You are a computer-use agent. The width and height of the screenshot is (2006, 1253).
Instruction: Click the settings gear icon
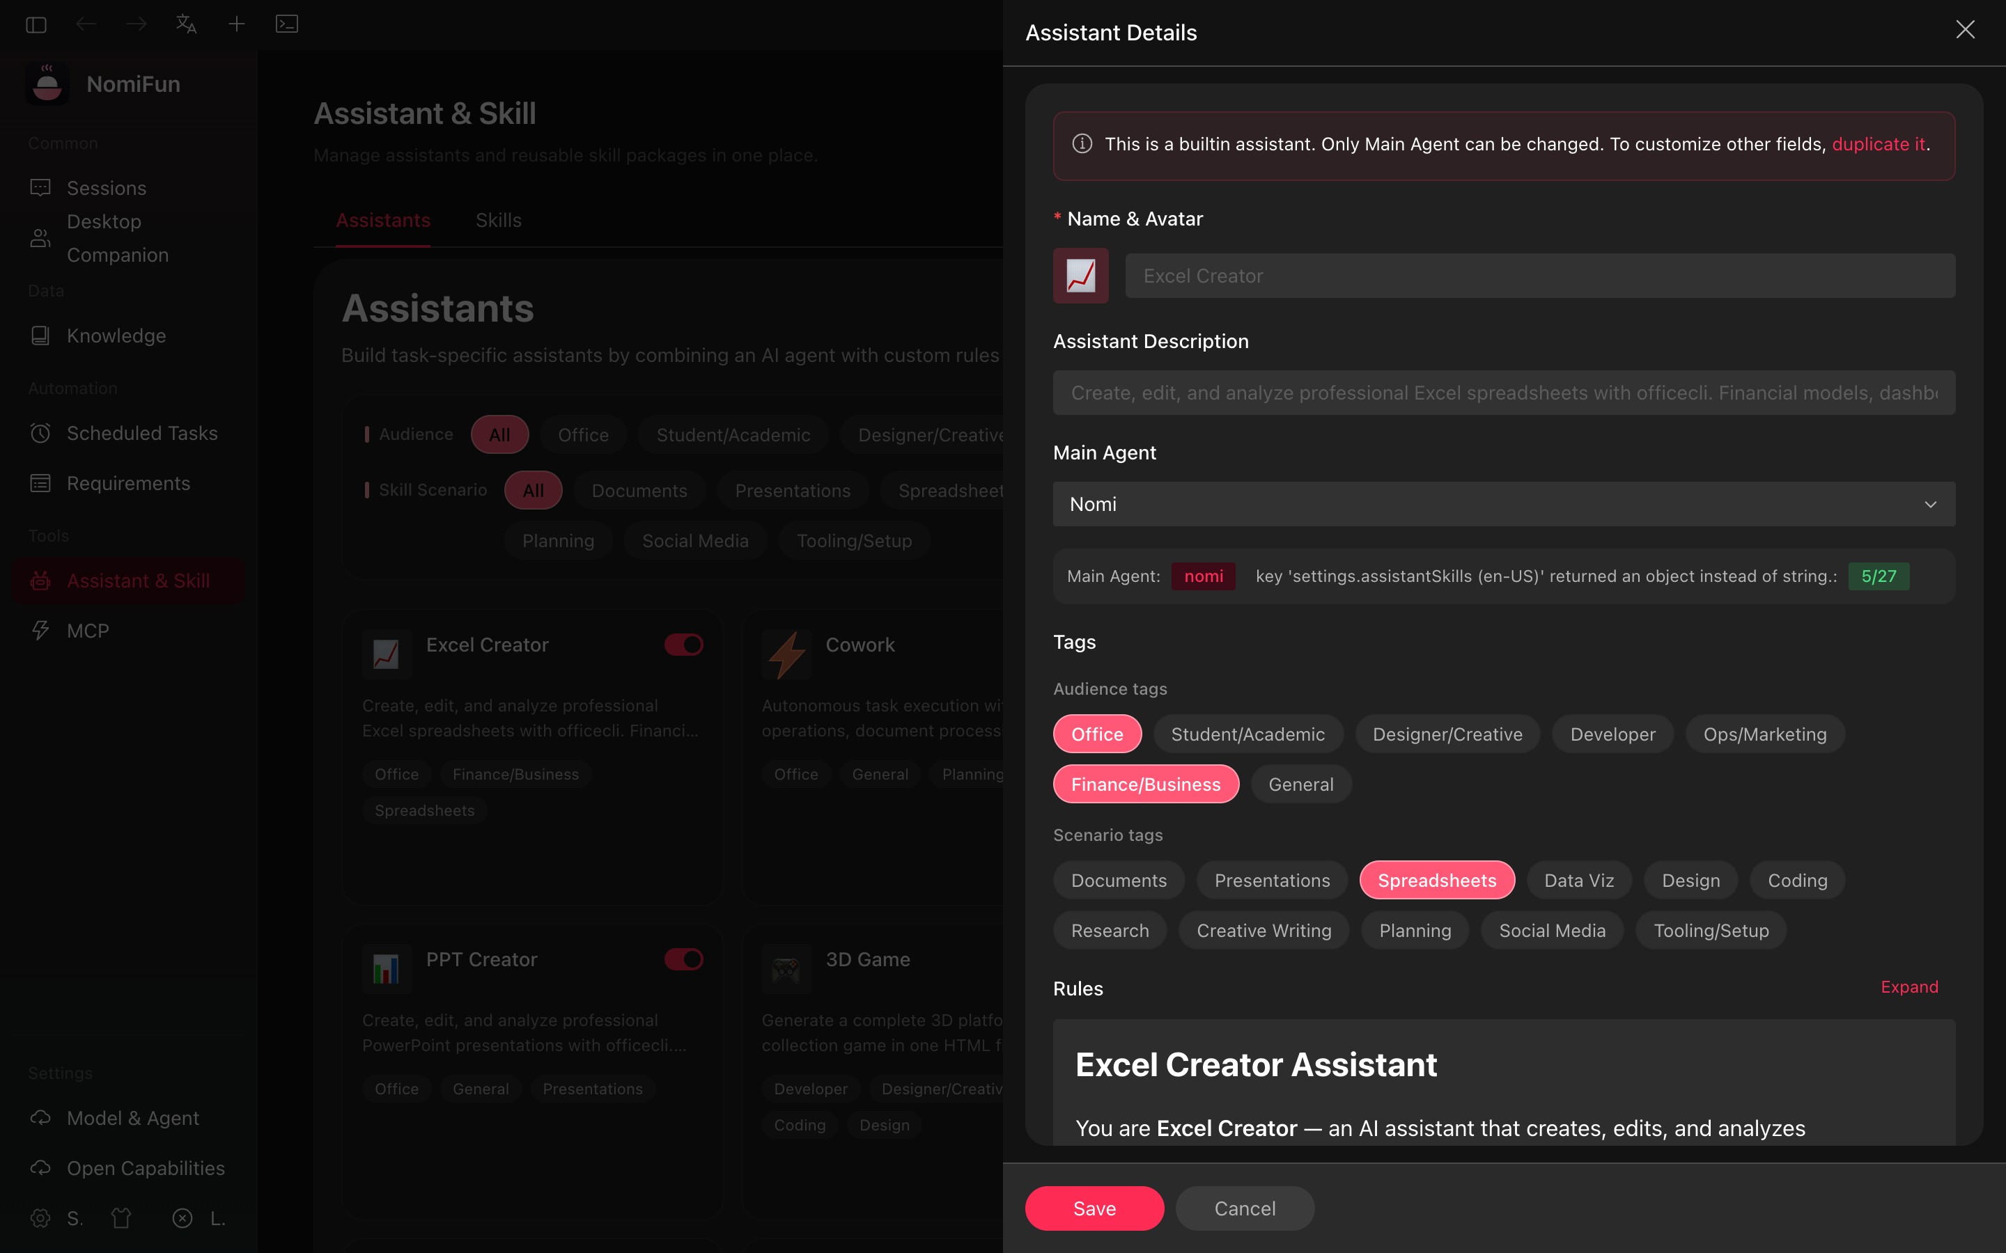pyautogui.click(x=40, y=1218)
